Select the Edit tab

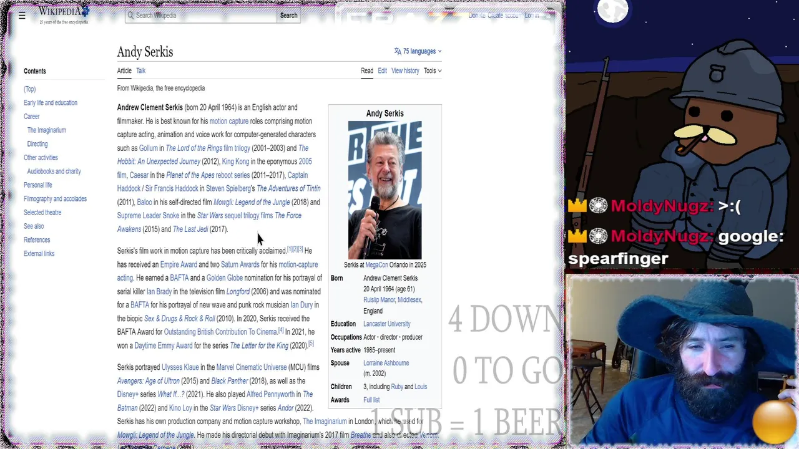tap(382, 70)
